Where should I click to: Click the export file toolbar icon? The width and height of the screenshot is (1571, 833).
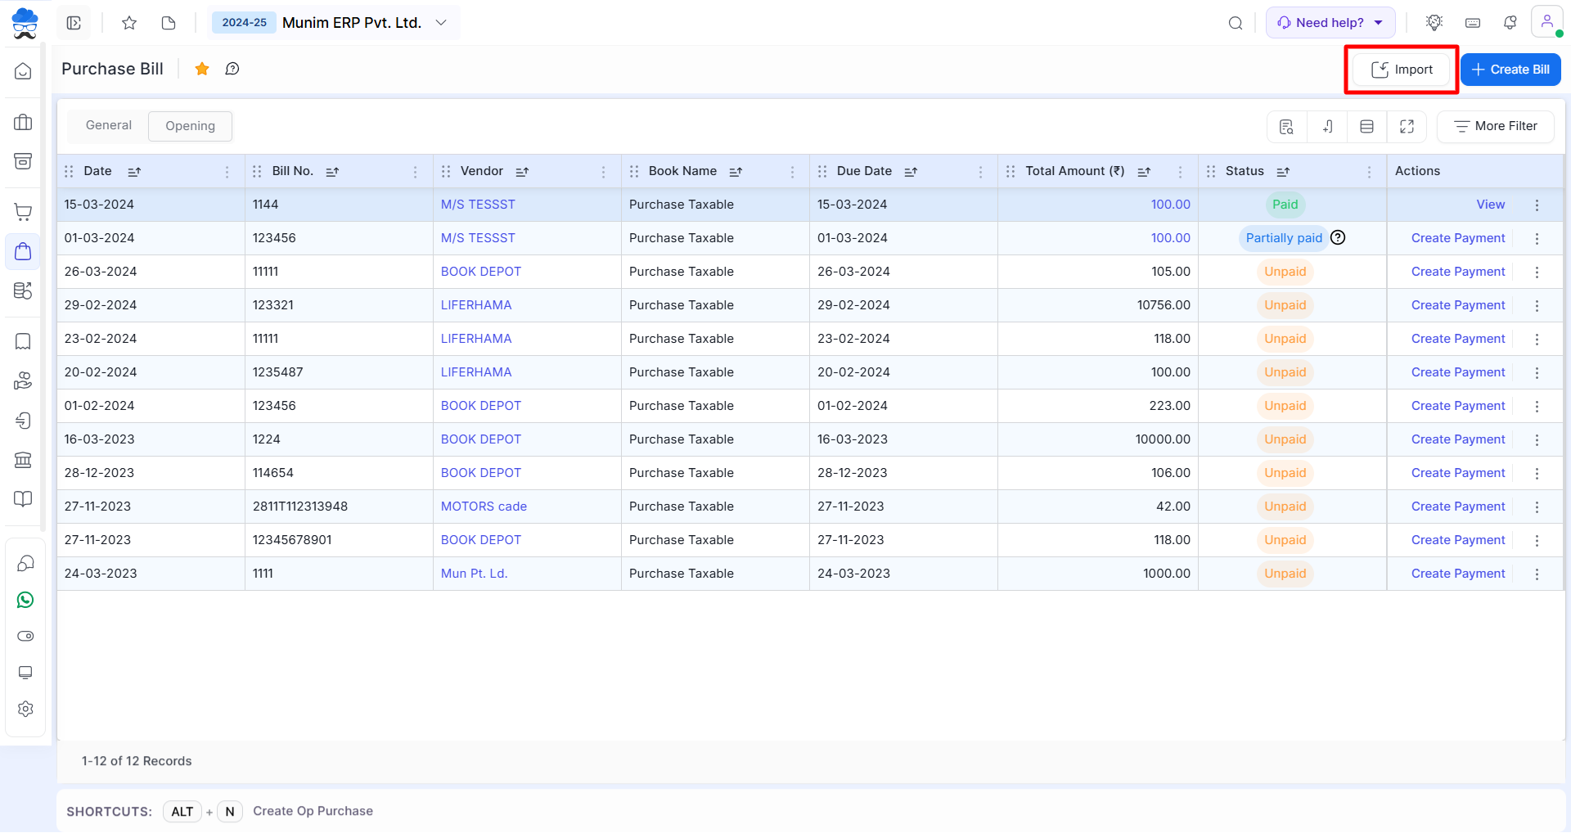point(1327,126)
